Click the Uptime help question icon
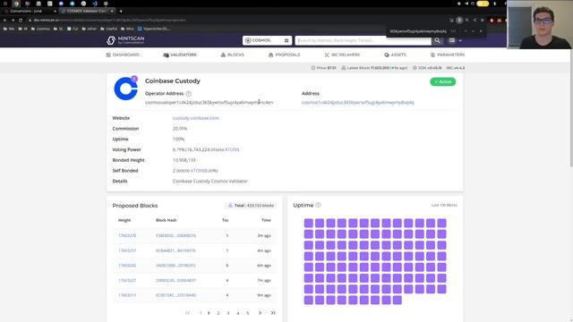Image resolution: width=573 pixels, height=322 pixels. point(319,205)
